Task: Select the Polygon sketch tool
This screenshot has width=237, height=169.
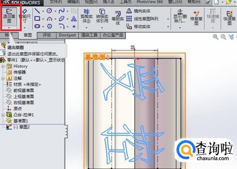Action: click(x=49, y=26)
